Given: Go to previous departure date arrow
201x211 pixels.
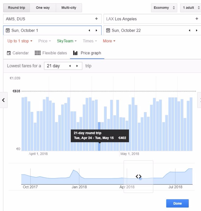Looking at the screenshot, I should [89, 31].
